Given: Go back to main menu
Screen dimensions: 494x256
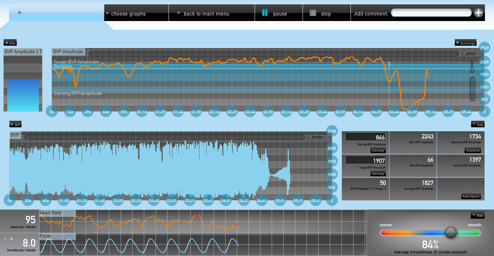Looking at the screenshot, I should coord(206,13).
